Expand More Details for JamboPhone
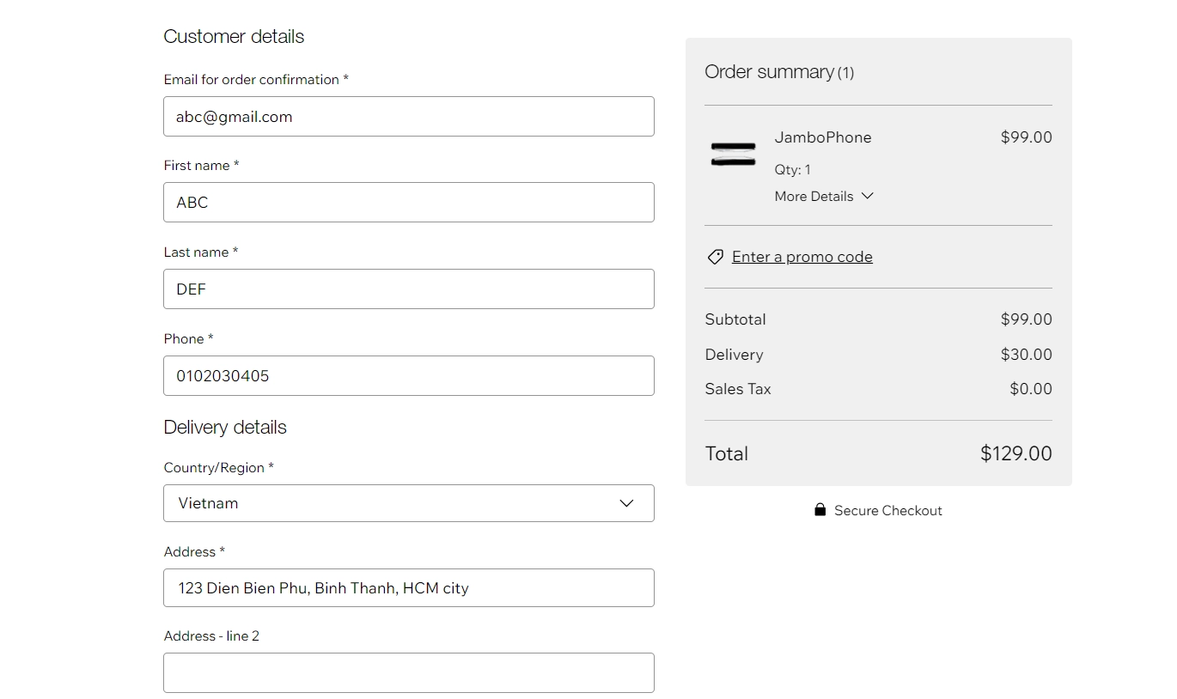The height and width of the screenshot is (699, 1177). [x=814, y=196]
